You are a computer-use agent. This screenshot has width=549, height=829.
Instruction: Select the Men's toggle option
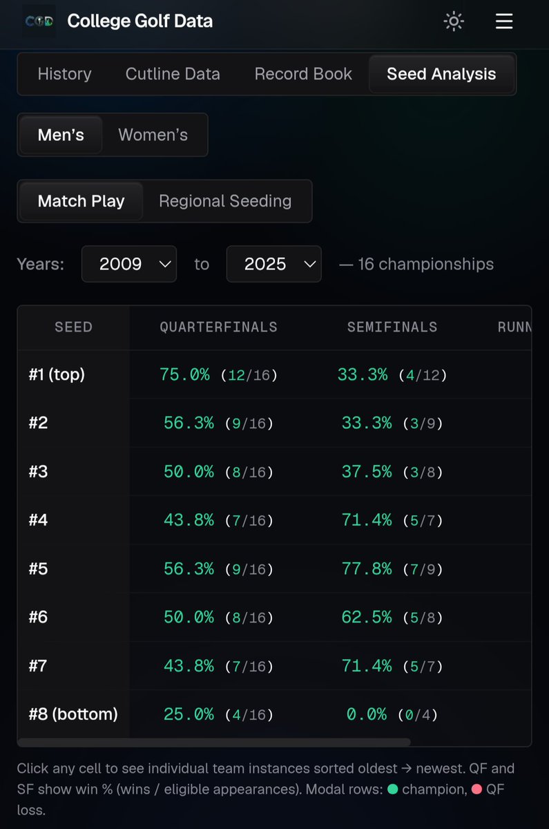[x=61, y=135]
